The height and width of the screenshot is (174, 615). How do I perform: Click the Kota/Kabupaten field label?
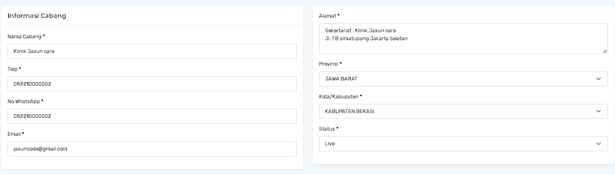coord(340,97)
